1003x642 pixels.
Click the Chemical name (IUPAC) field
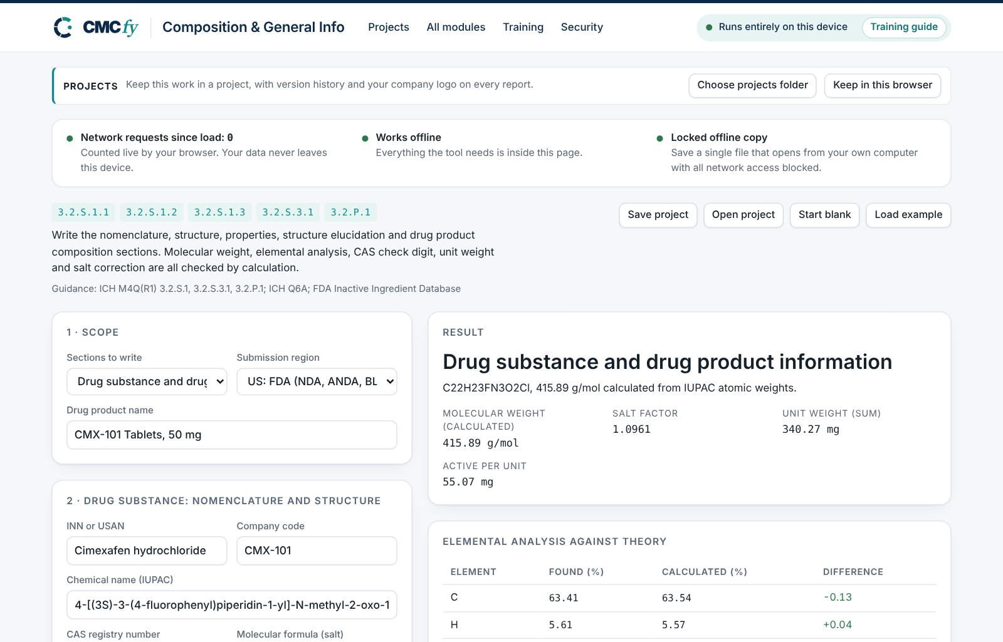coord(232,604)
